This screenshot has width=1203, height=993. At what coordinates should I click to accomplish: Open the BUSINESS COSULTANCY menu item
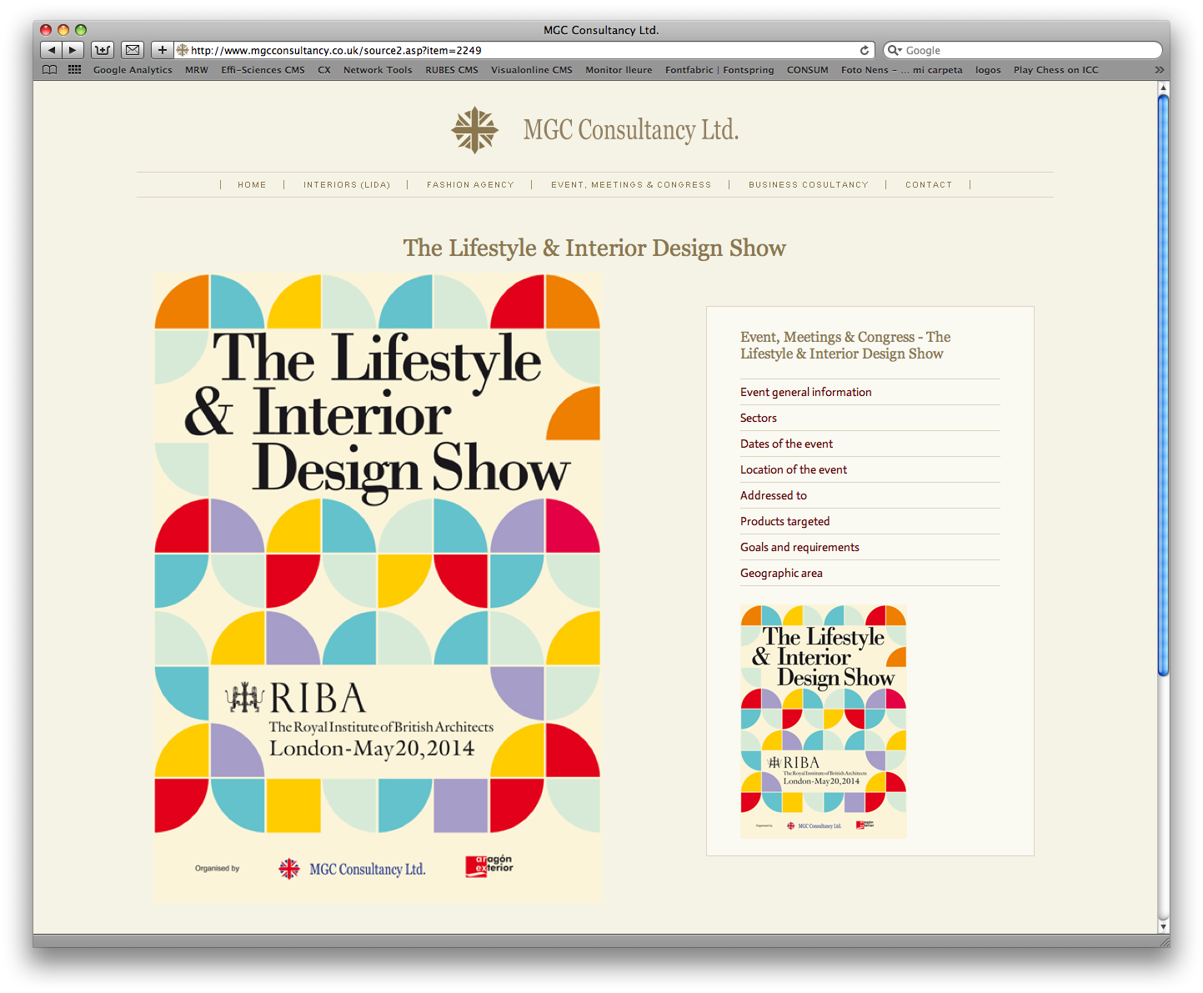(x=809, y=185)
